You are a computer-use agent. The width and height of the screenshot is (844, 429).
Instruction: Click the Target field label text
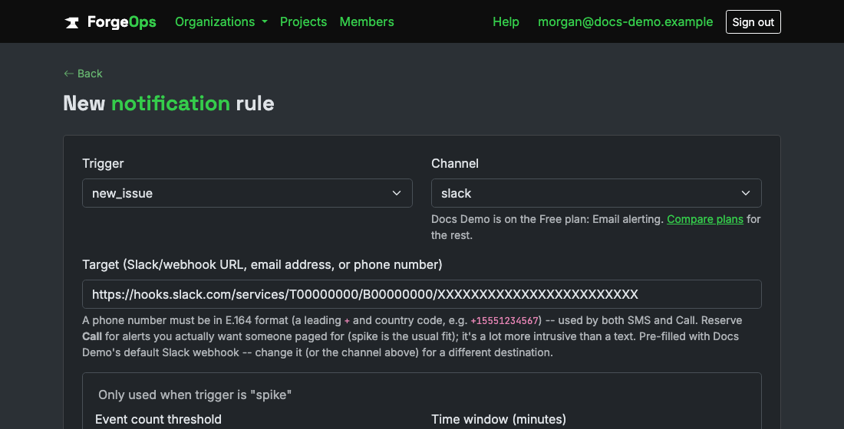click(262, 264)
